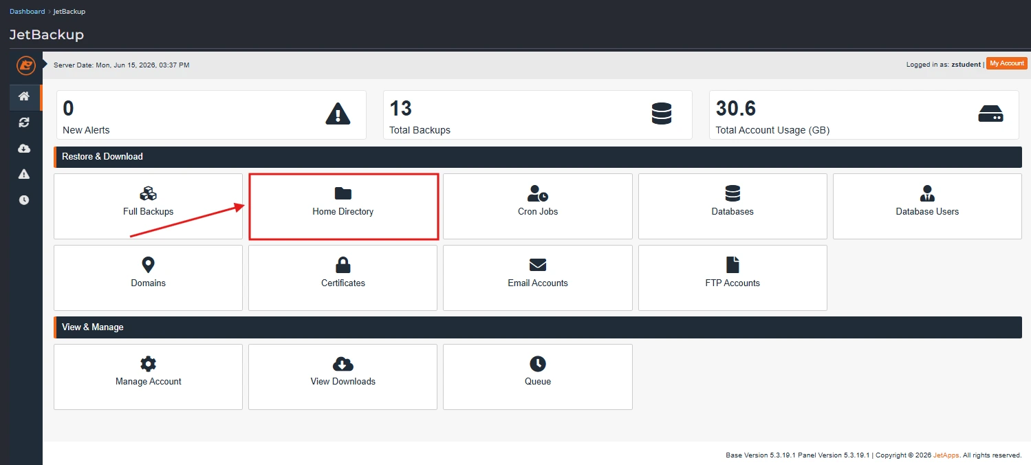Viewport: 1031px width, 465px height.
Task: Click the cubes icon above Full Backups
Action: click(x=149, y=193)
